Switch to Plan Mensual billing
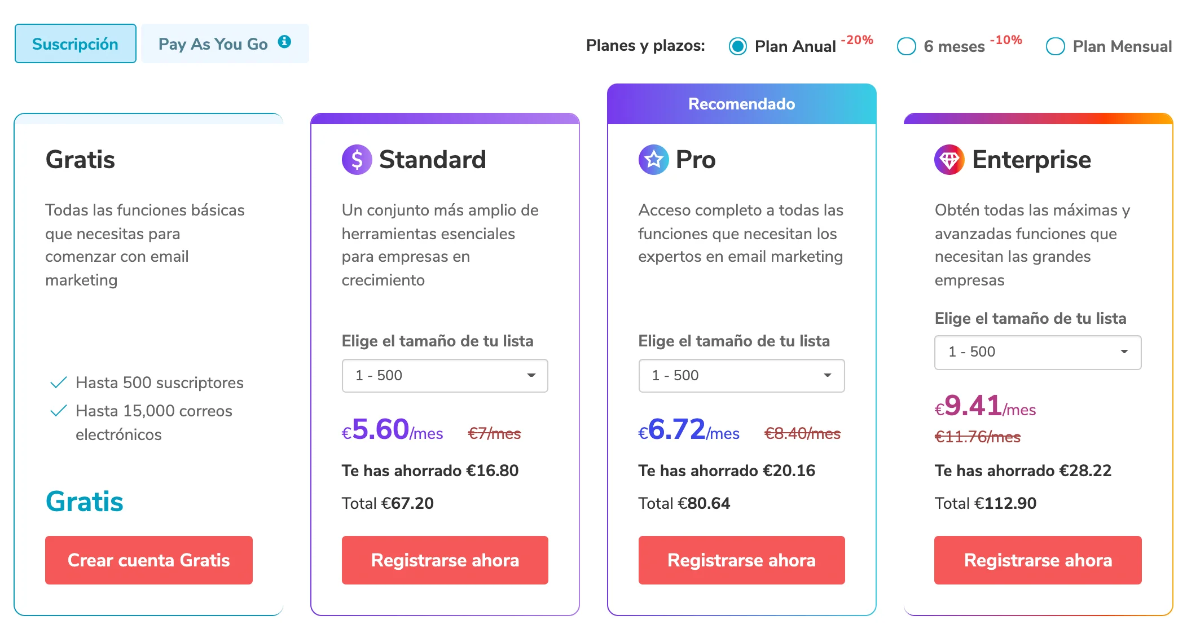Image resolution: width=1187 pixels, height=633 pixels. pyautogui.click(x=1055, y=46)
